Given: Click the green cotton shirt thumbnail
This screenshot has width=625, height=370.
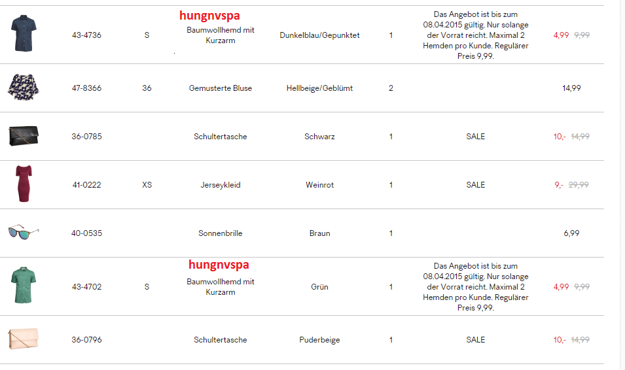Looking at the screenshot, I should click(24, 286).
